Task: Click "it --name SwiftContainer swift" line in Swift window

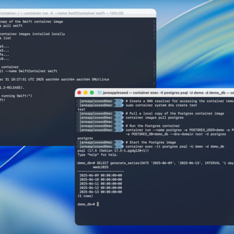Action: click(x=29, y=71)
